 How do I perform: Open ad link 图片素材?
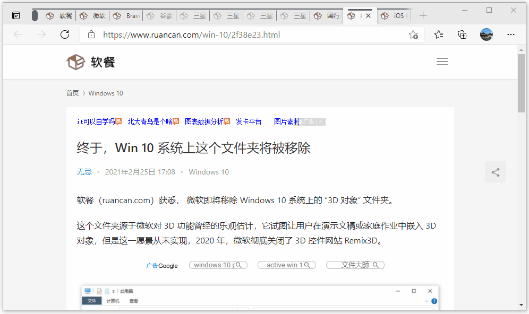(287, 121)
